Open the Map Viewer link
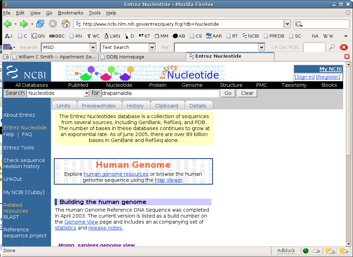This screenshot has height=257, width=353. point(169,180)
